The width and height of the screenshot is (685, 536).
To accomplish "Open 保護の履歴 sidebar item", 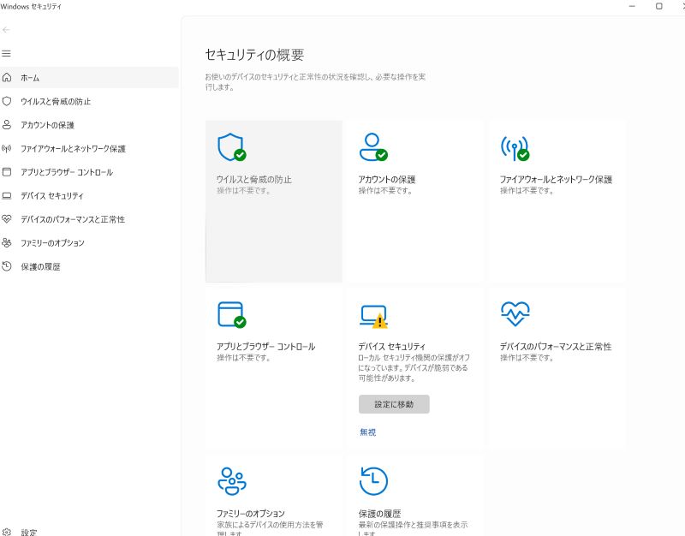I will pyautogui.click(x=89, y=266).
